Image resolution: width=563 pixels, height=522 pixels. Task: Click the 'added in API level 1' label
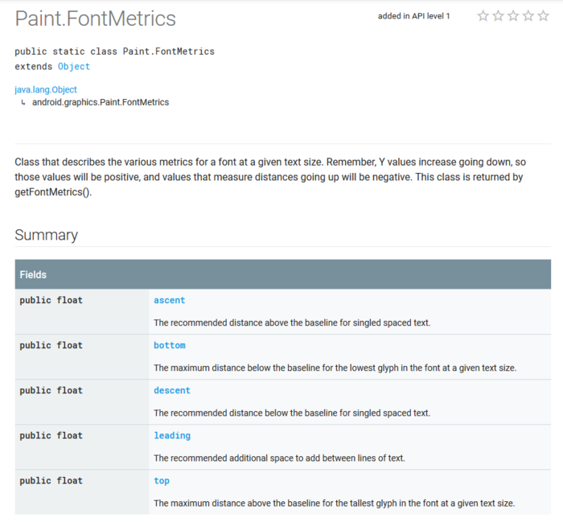(413, 16)
